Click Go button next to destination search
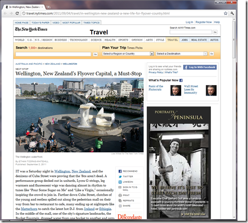 [x=95, y=54]
